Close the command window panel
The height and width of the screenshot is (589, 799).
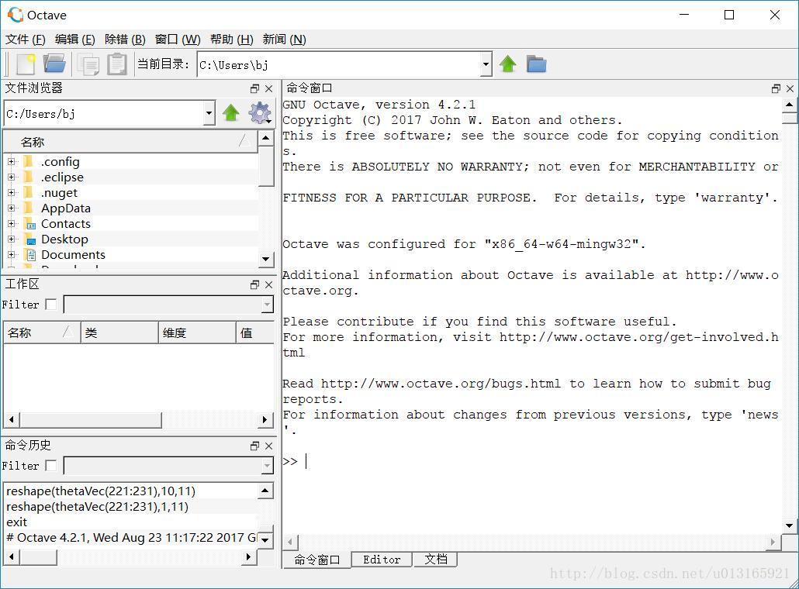coord(790,88)
